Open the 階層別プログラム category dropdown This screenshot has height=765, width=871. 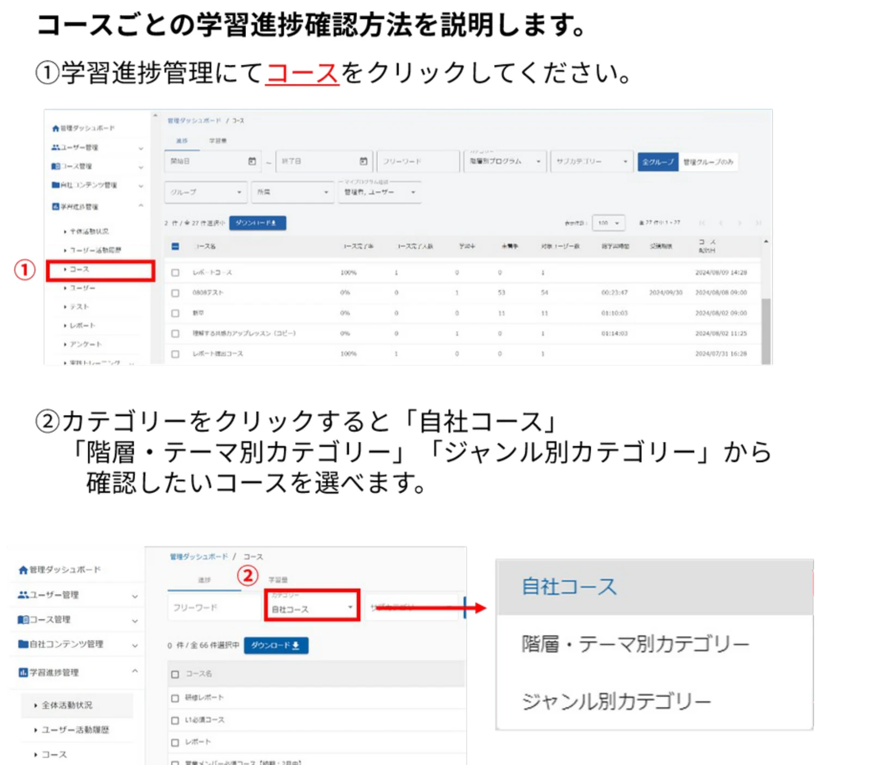click(x=505, y=161)
